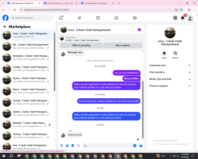Switch to the third Messenger browser tab
Viewport: 198px width, 159px height.
tap(97, 3)
